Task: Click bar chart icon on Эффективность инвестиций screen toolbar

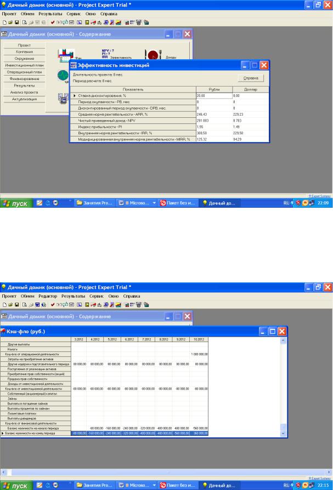Action: coord(126,22)
